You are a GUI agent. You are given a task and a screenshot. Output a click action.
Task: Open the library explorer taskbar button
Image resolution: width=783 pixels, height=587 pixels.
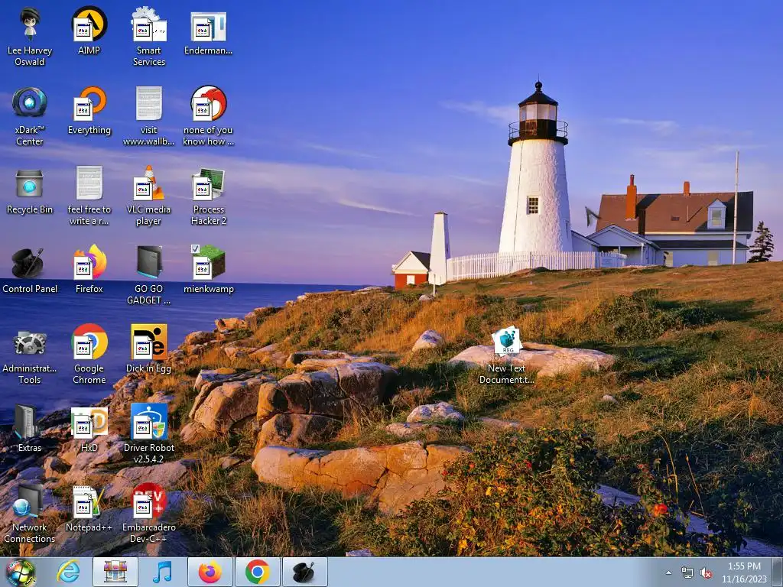(x=115, y=572)
